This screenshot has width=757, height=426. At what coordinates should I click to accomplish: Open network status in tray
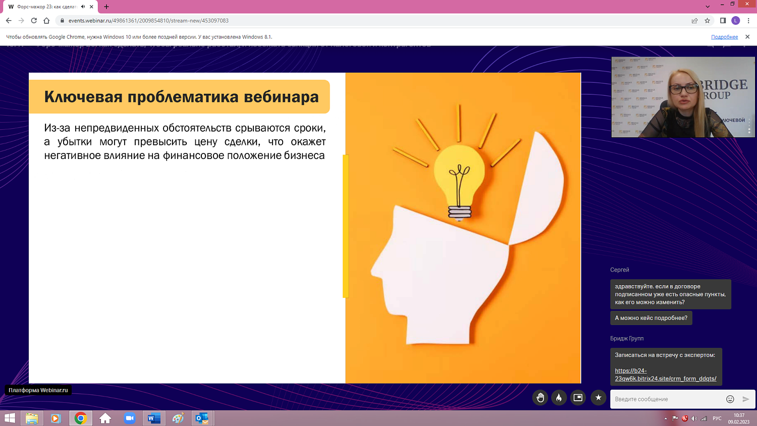pos(704,418)
